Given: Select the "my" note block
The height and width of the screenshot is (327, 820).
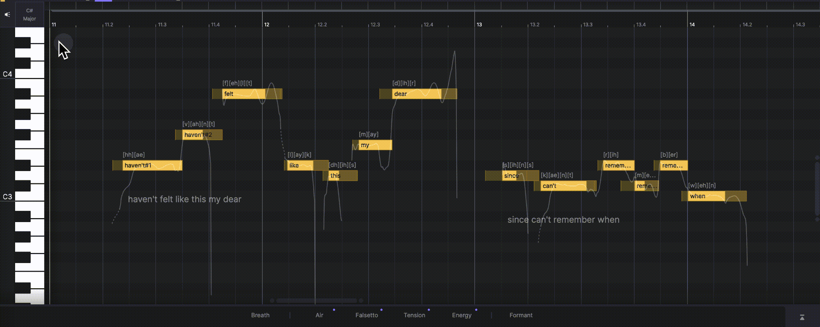Looking at the screenshot, I should [x=375, y=145].
